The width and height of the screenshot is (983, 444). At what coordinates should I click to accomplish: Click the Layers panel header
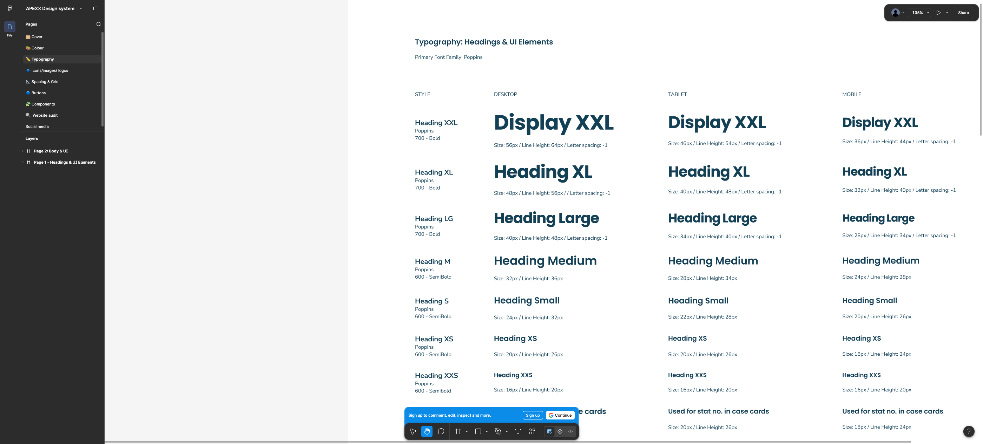(32, 139)
